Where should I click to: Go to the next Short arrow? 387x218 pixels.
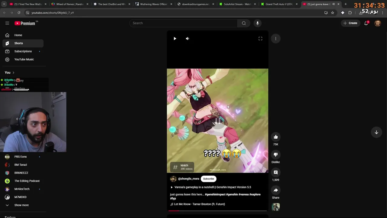[x=376, y=132]
